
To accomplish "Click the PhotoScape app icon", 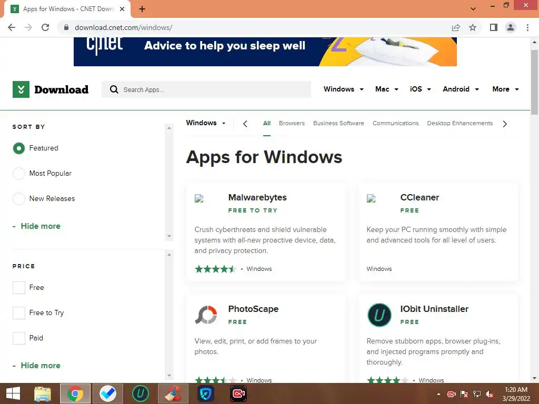I will click(206, 315).
